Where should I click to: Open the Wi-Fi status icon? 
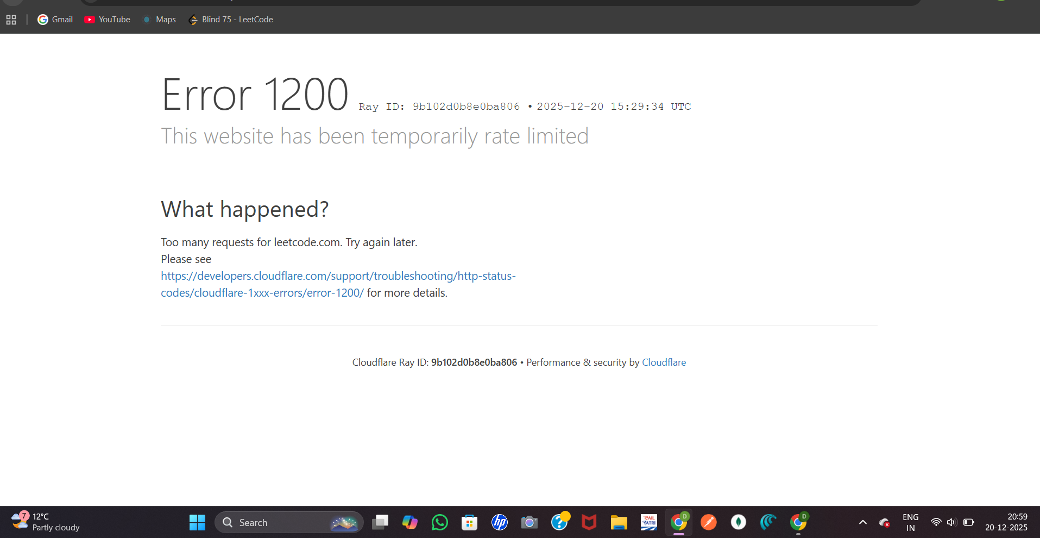point(935,522)
